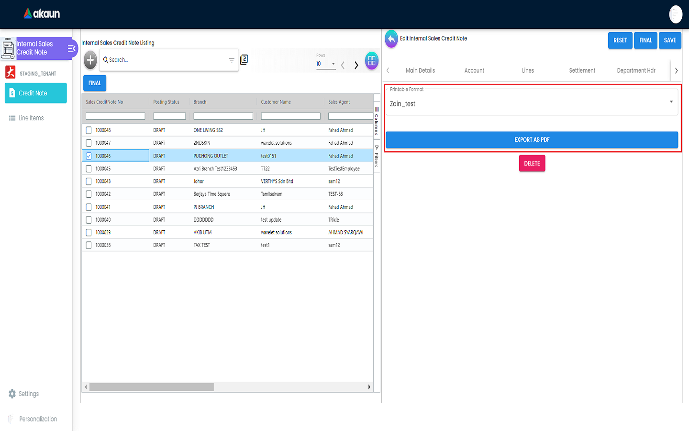689x431 pixels.
Task: Select the checkbox for credit note 1000038
Action: (89, 245)
